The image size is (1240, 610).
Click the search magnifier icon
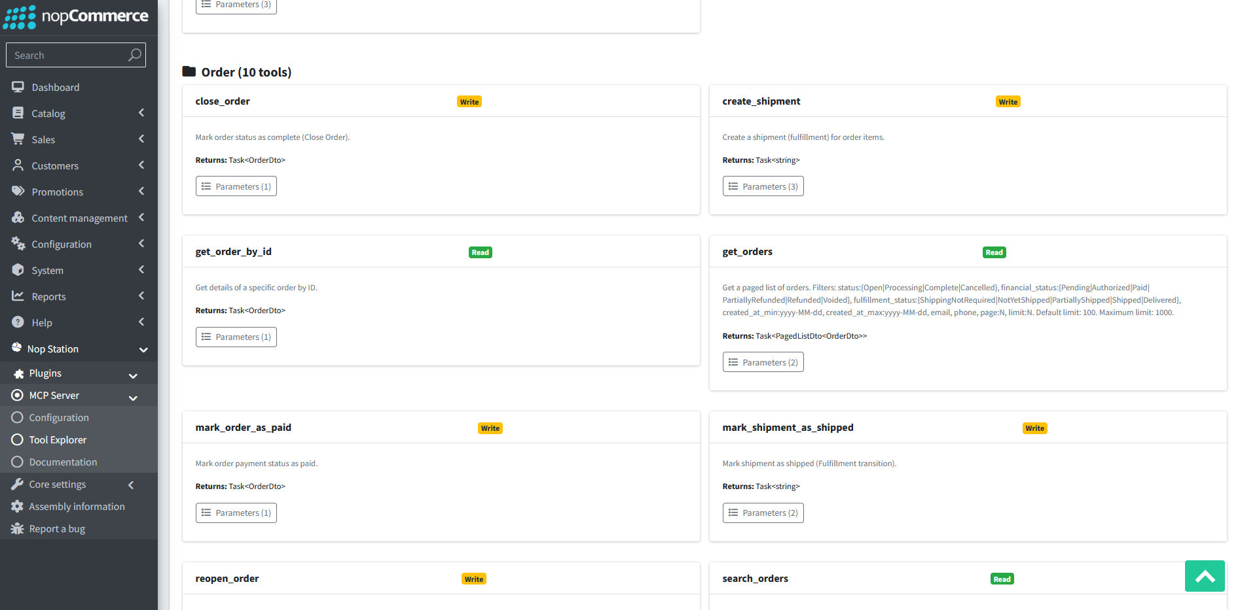coord(135,55)
